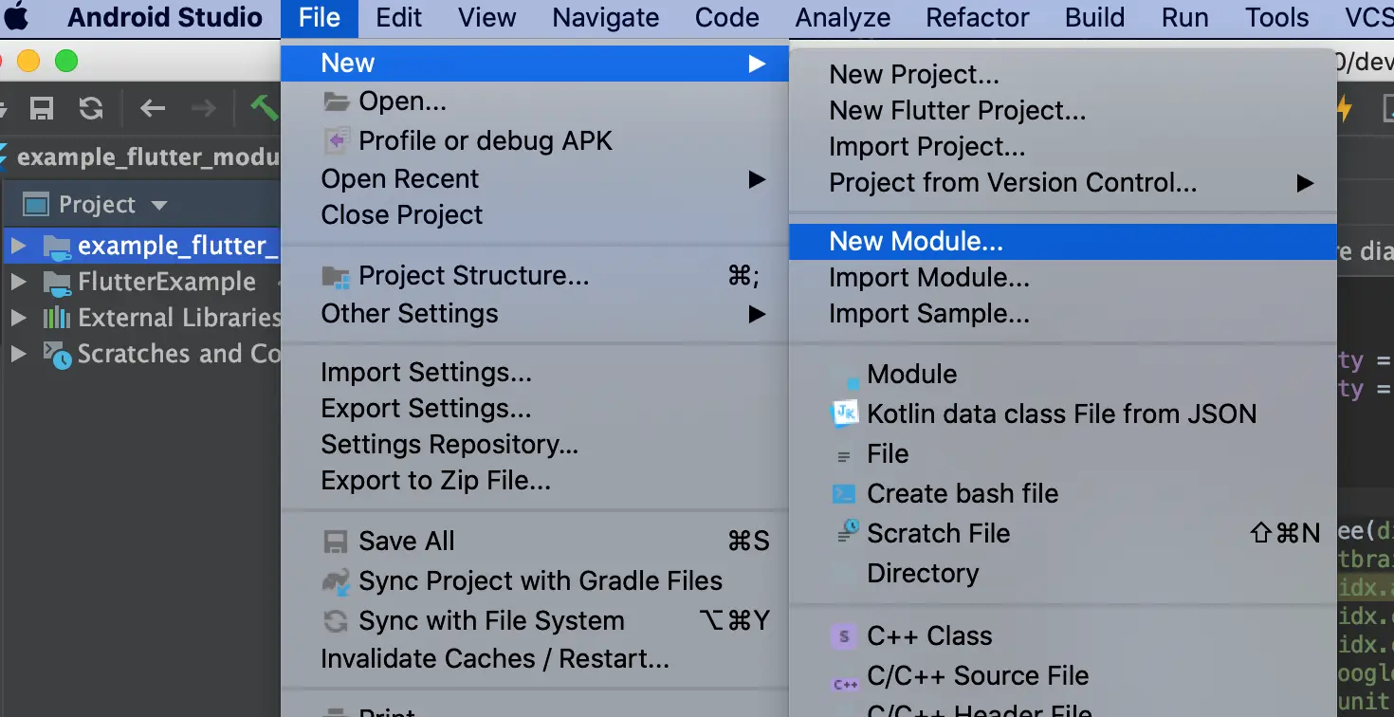This screenshot has width=1394, height=717.
Task: Choose Invalidate Caches / Restart...
Action: 494,658
